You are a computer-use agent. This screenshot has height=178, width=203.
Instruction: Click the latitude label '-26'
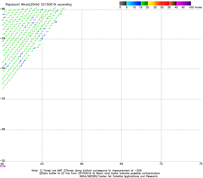(2, 99)
